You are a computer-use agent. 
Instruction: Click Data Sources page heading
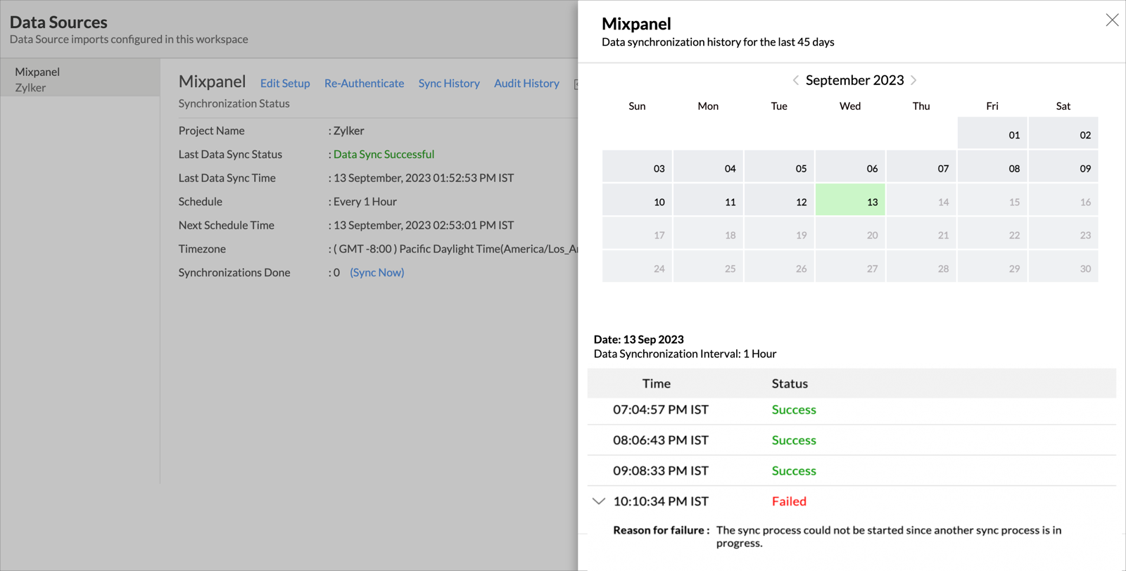point(58,22)
